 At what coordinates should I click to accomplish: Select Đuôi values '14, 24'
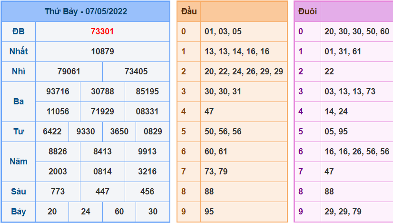[336, 111]
